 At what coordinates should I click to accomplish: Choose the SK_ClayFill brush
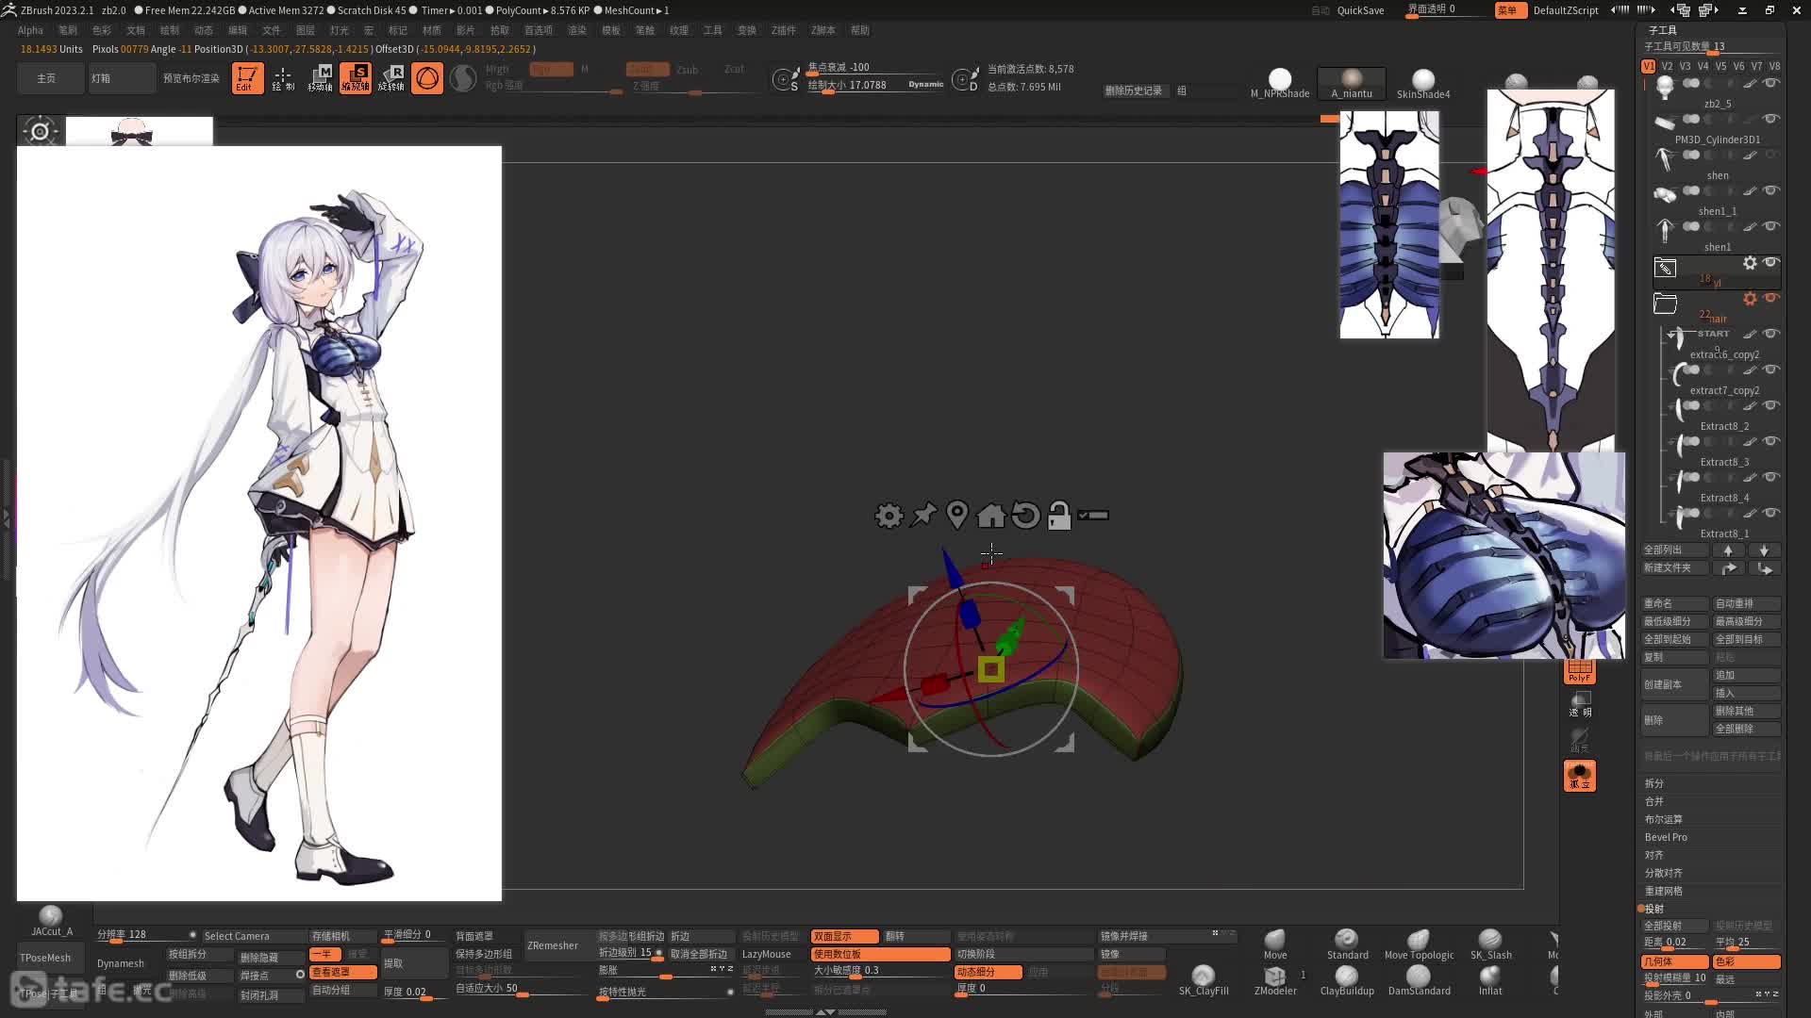tap(1204, 980)
